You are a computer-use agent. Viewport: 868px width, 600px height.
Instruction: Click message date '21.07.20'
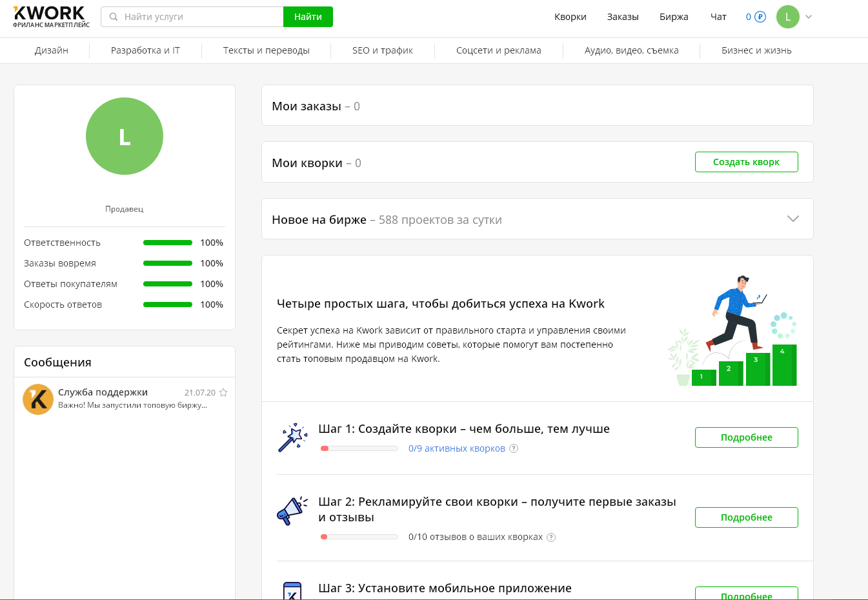(200, 392)
